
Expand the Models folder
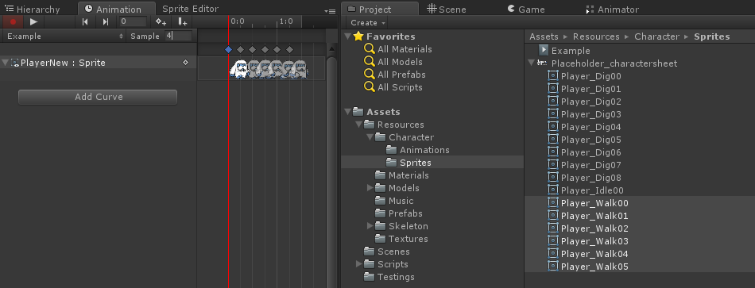pyautogui.click(x=370, y=188)
